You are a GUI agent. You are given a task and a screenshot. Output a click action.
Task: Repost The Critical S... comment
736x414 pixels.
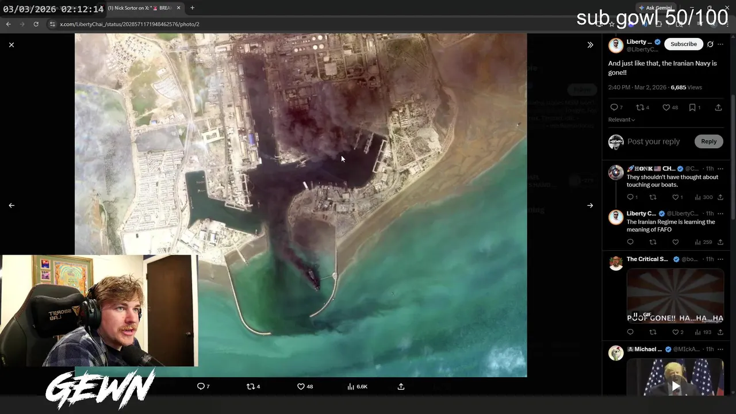click(653, 332)
